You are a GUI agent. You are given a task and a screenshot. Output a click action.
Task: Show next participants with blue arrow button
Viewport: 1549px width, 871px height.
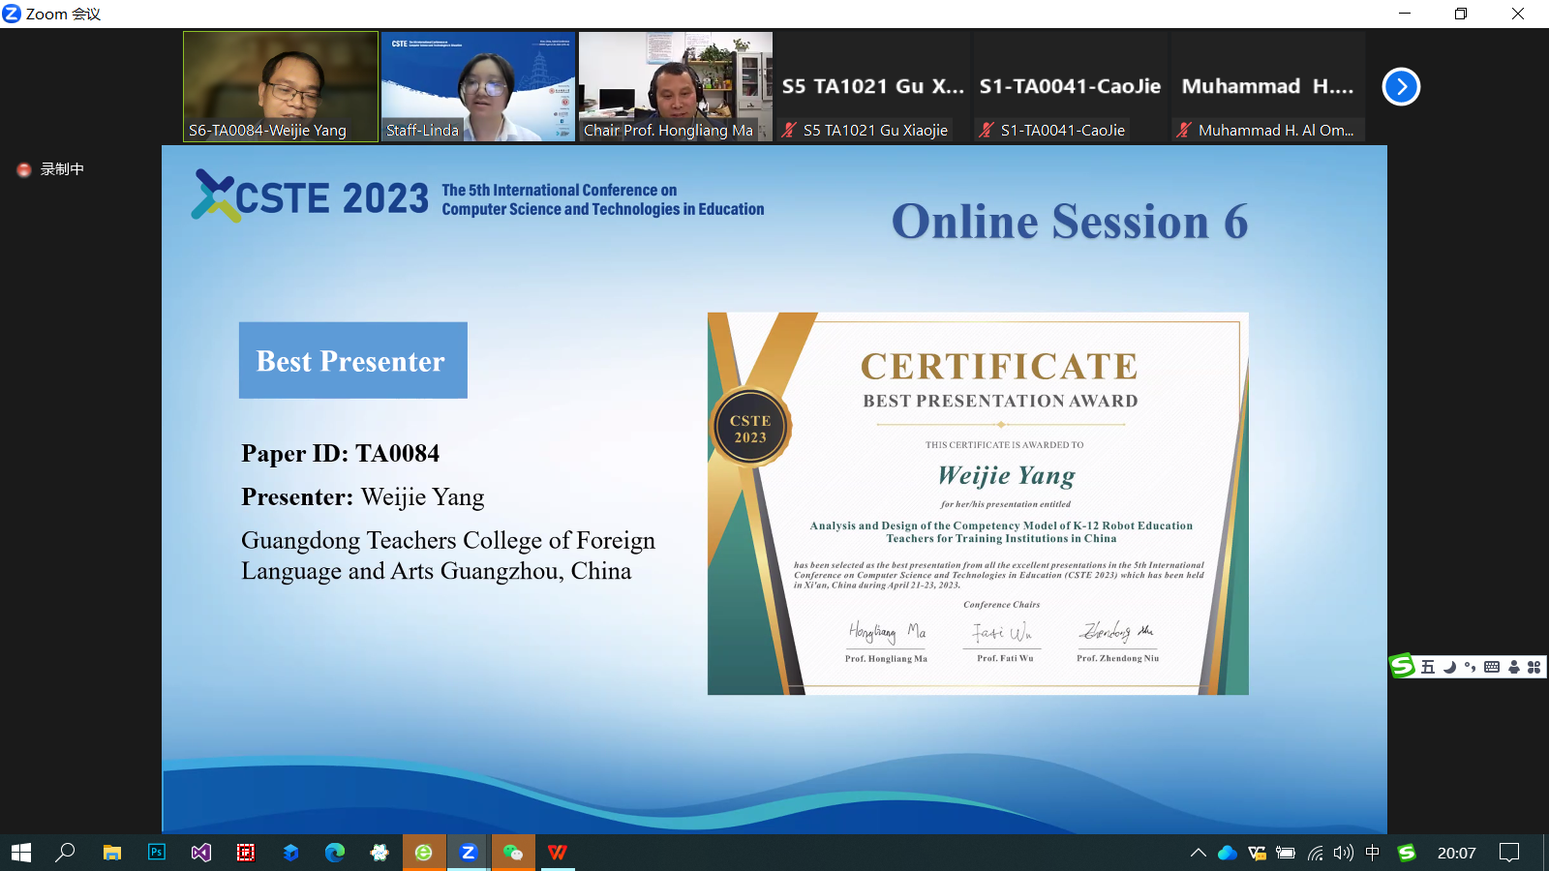pos(1401,87)
